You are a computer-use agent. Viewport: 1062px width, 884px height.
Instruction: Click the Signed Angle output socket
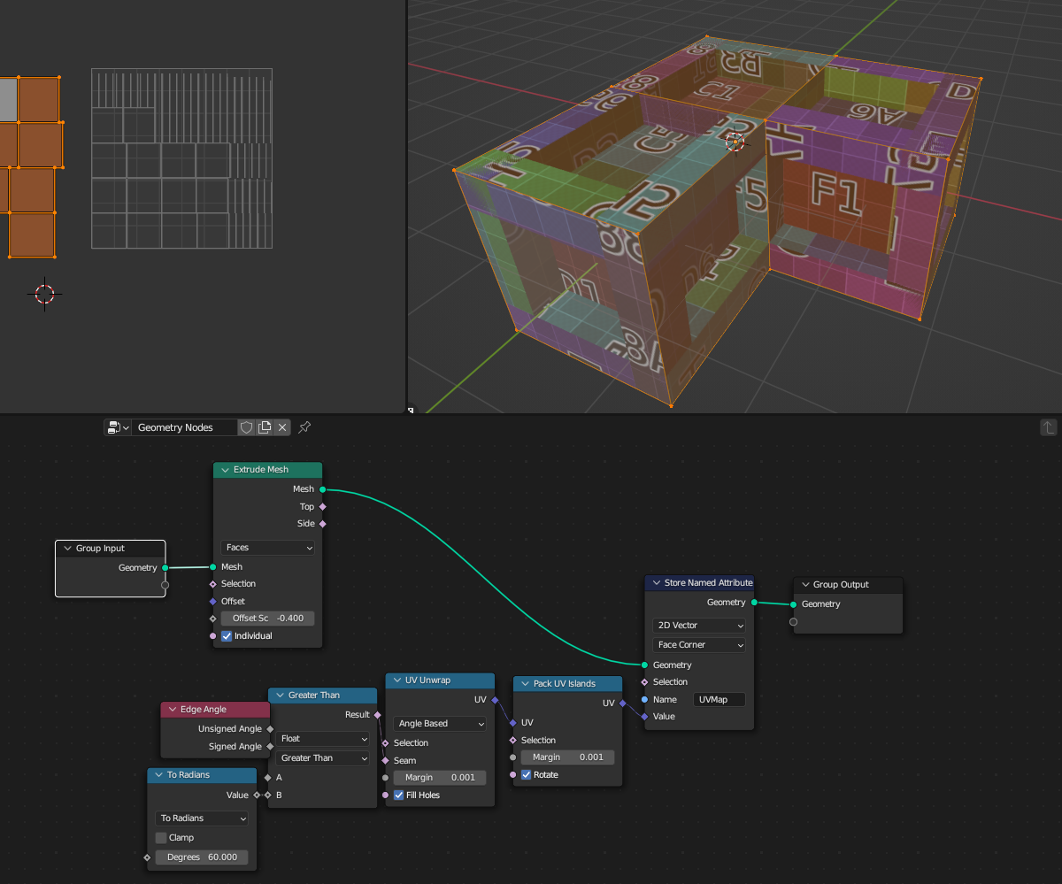click(270, 747)
